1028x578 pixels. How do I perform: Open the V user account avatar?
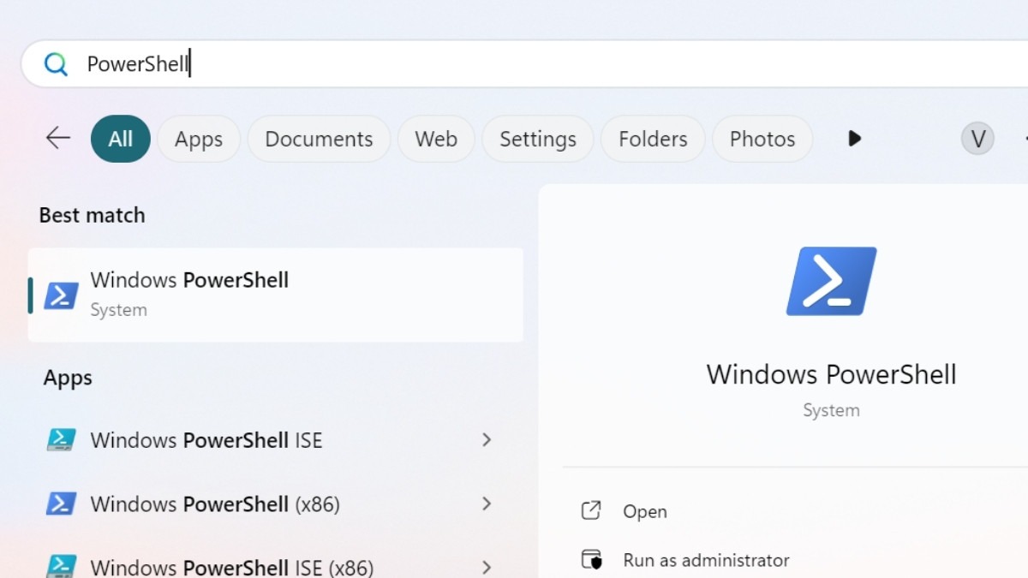[977, 138]
